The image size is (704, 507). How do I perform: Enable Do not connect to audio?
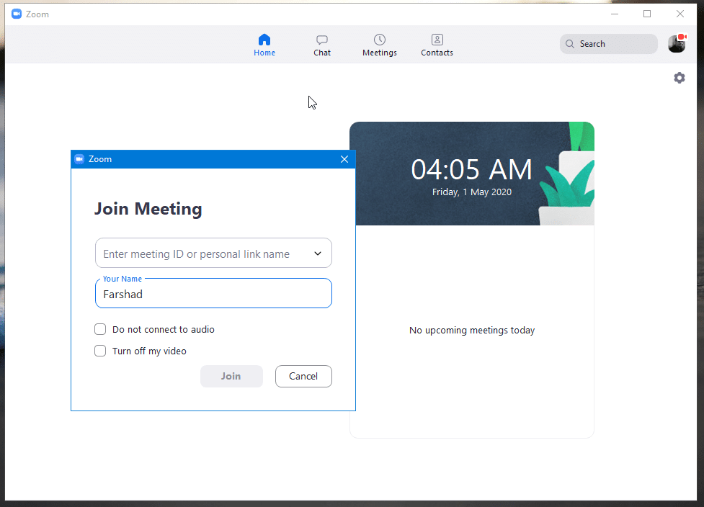pyautogui.click(x=101, y=330)
